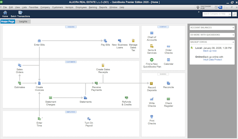The width and height of the screenshot is (238, 139).
Task: Click the Back up now link
Action: coord(210,51)
